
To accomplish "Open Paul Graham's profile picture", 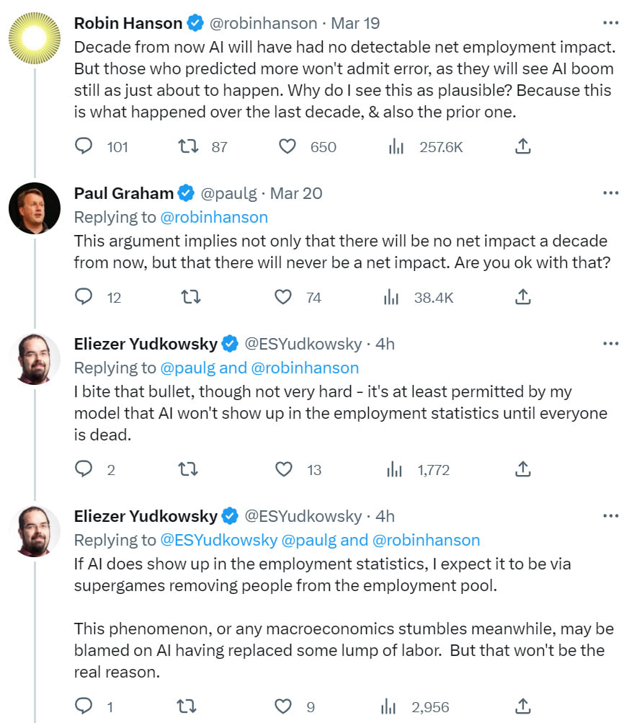I will [x=35, y=208].
